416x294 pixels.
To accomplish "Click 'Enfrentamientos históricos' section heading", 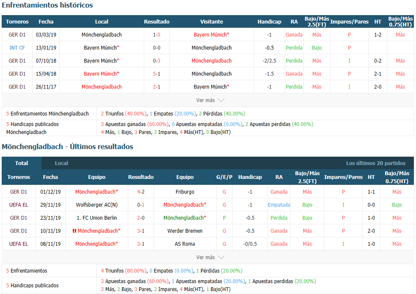I will point(47,5).
